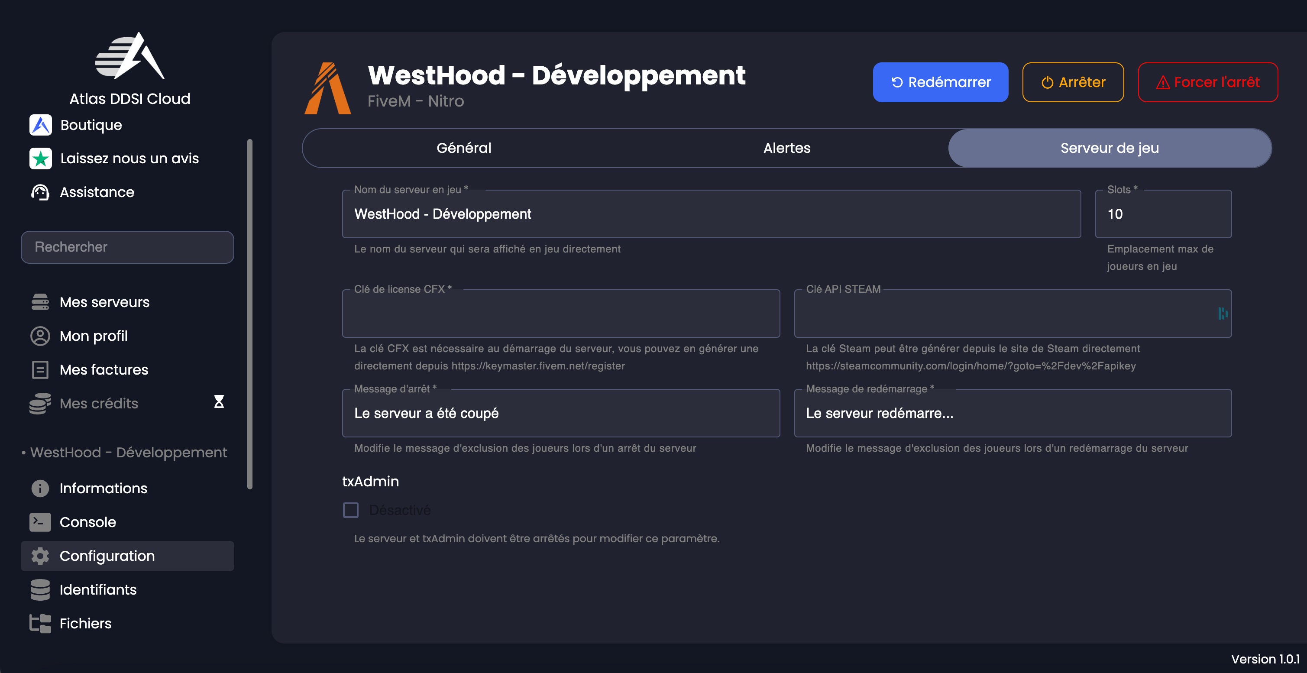Click the Boutique icon in sidebar
The height and width of the screenshot is (673, 1307).
point(41,125)
